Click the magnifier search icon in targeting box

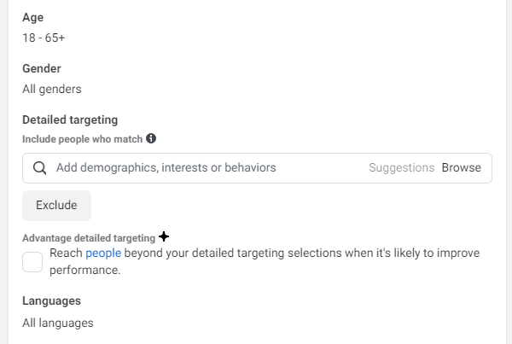[x=39, y=168]
